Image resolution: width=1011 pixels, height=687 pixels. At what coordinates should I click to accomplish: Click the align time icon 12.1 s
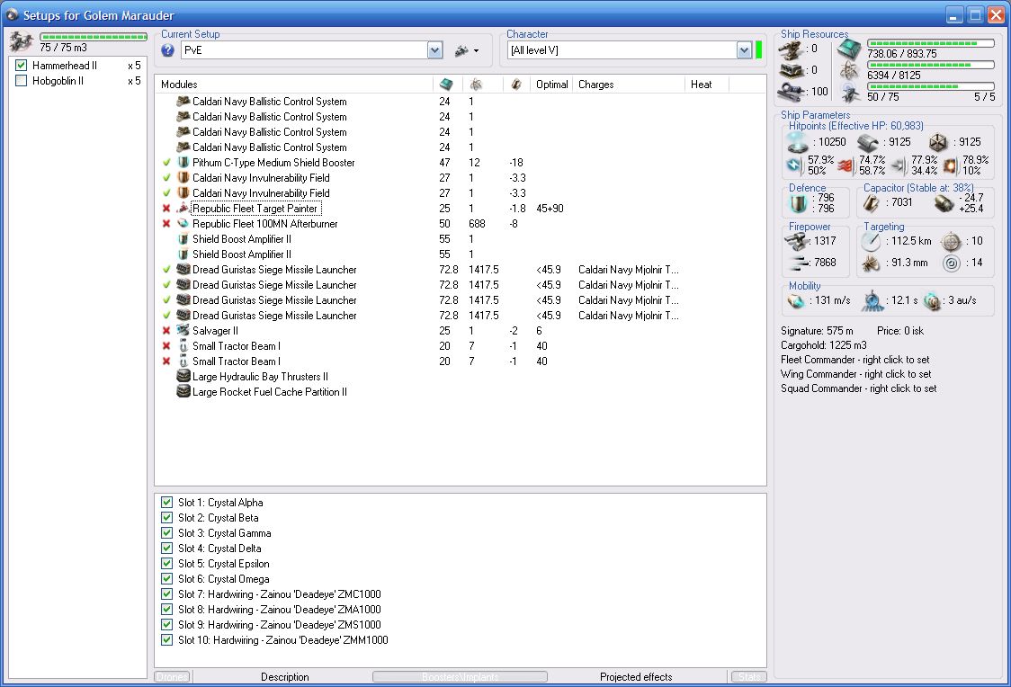[872, 300]
